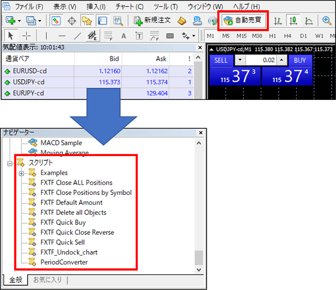
Task: Open the 挿入(I) menu
Action: [x=96, y=7]
